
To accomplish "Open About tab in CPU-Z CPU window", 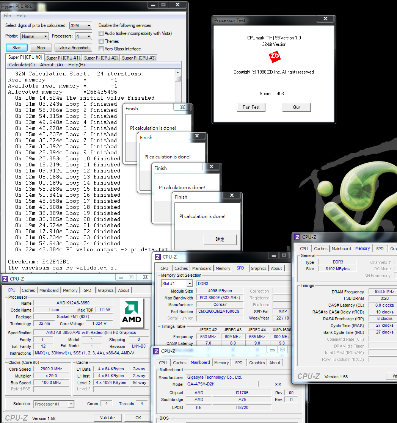I will click(x=124, y=290).
